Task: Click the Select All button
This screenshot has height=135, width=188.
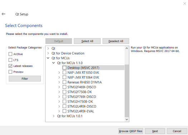Action: click(x=87, y=41)
